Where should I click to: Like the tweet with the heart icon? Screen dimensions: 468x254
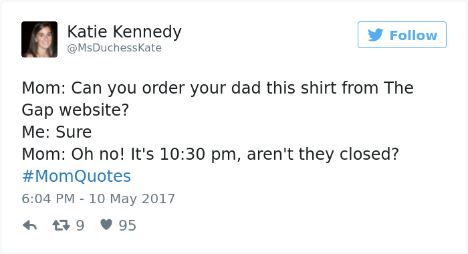pos(106,225)
